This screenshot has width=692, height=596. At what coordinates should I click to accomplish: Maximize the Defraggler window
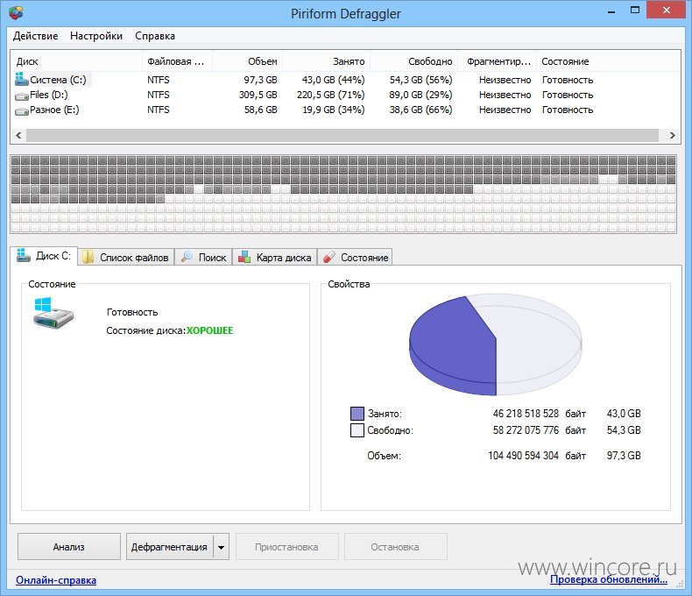pyautogui.click(x=635, y=11)
